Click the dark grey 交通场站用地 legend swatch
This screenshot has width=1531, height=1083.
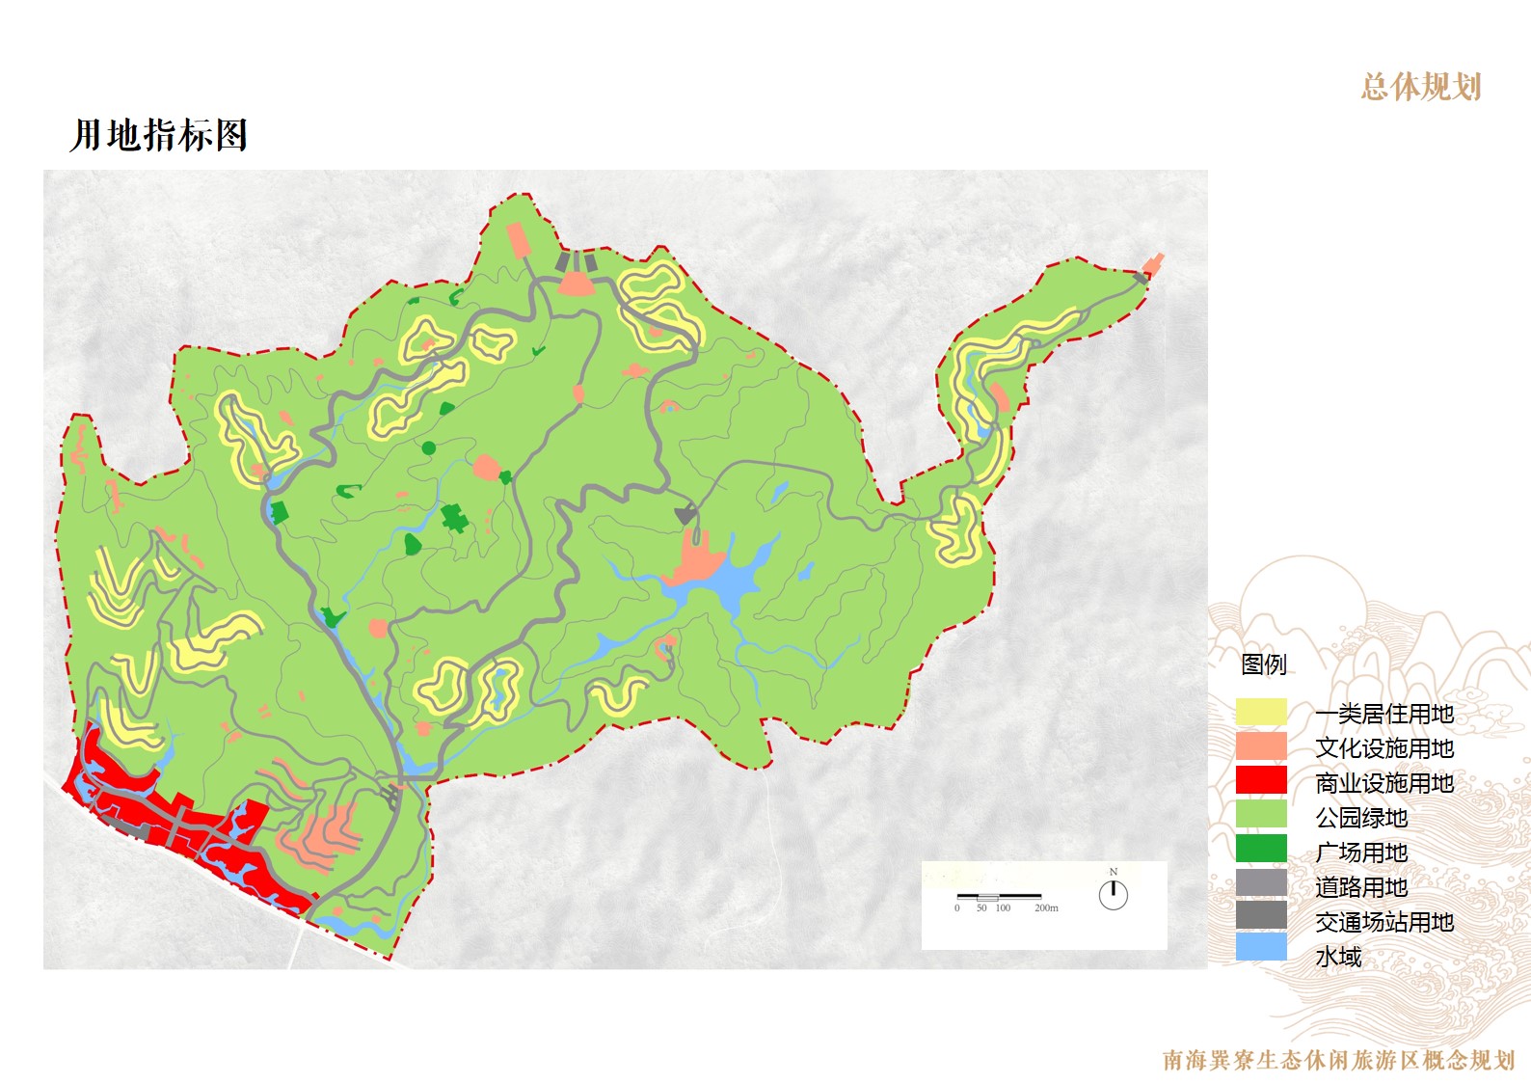(1261, 915)
